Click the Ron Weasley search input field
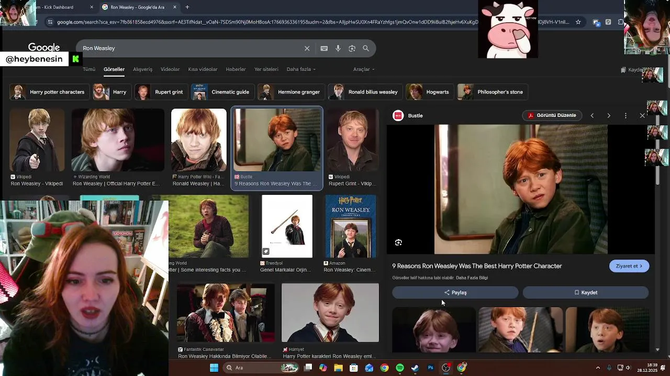Screen dimensions: 670x376 pos(191,48)
